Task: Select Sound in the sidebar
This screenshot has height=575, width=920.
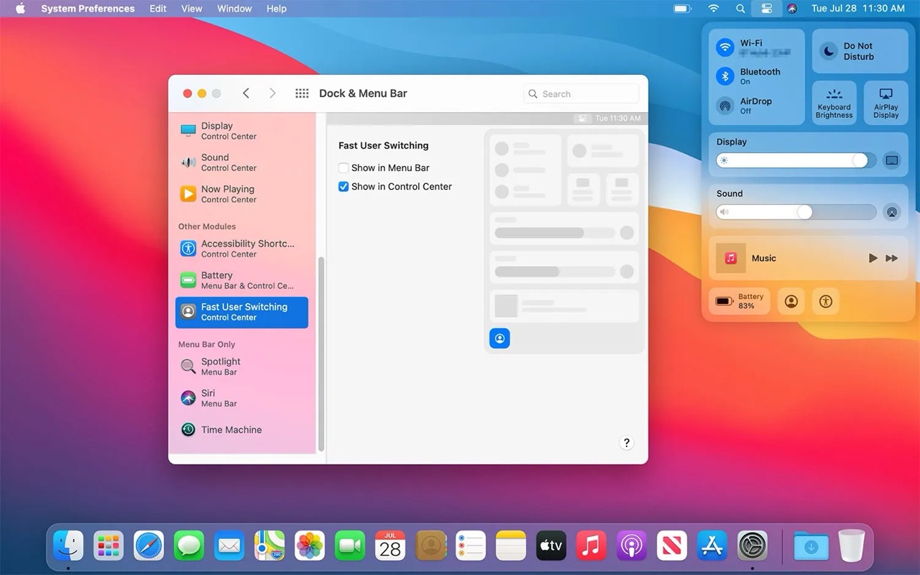Action: [x=241, y=162]
